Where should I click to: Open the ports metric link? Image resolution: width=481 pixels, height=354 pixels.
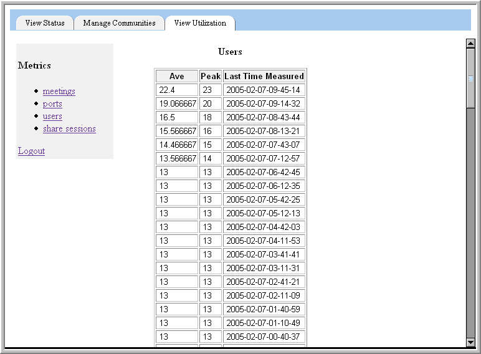click(x=52, y=103)
